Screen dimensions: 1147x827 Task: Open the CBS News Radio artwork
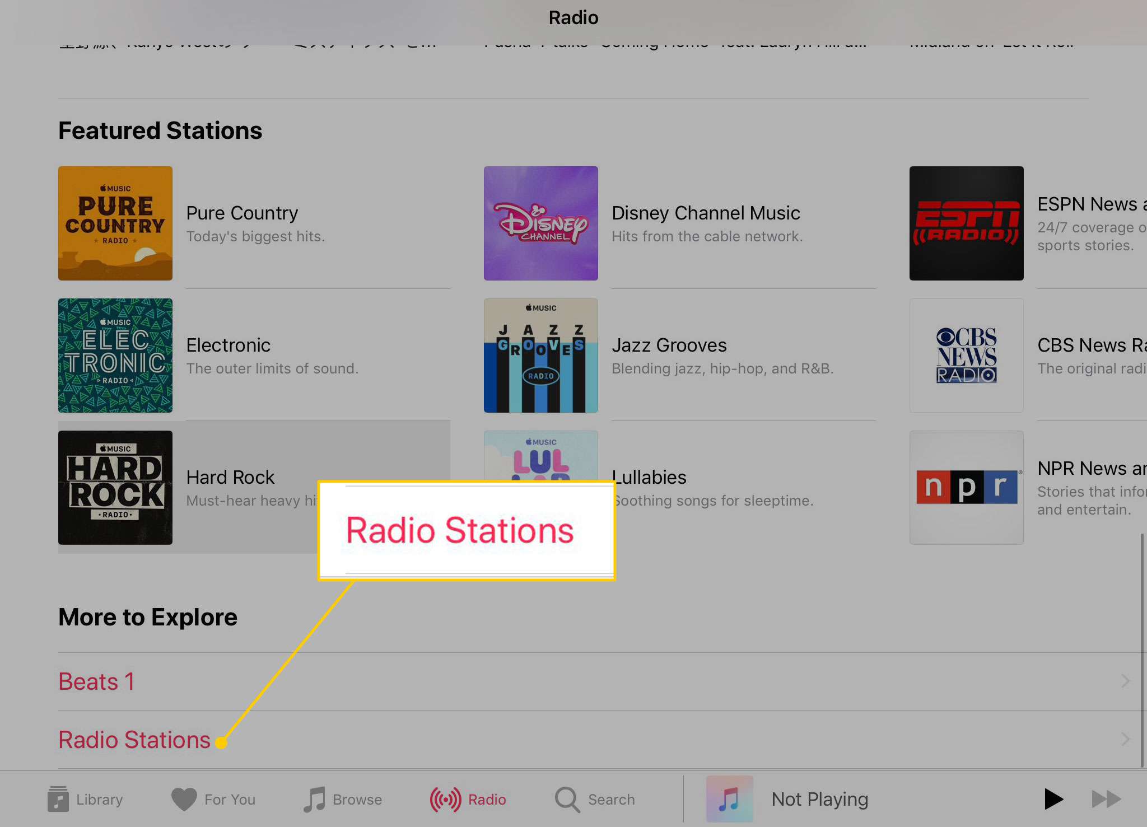coord(967,356)
